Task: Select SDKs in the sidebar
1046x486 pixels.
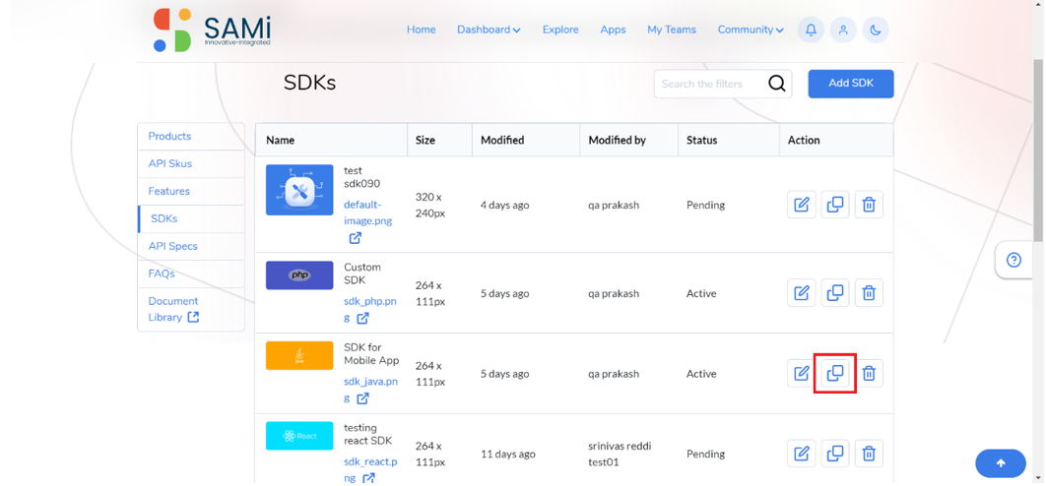Action: 191,218
